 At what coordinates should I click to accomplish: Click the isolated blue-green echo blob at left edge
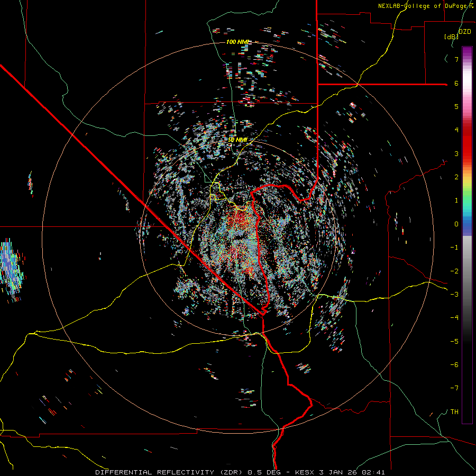(x=12, y=270)
